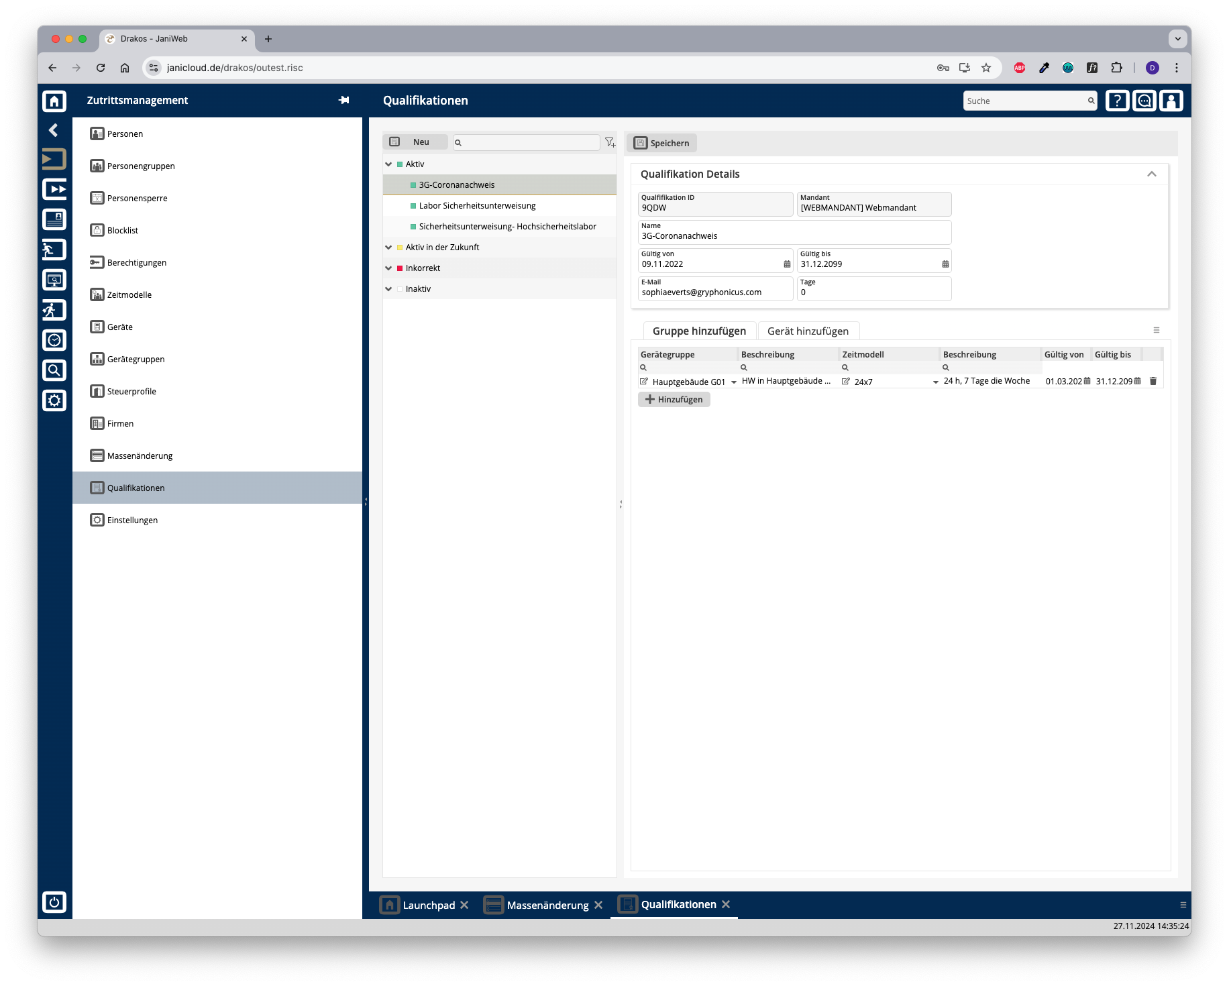Open the Gültig bis calendar picker in details

(x=945, y=264)
